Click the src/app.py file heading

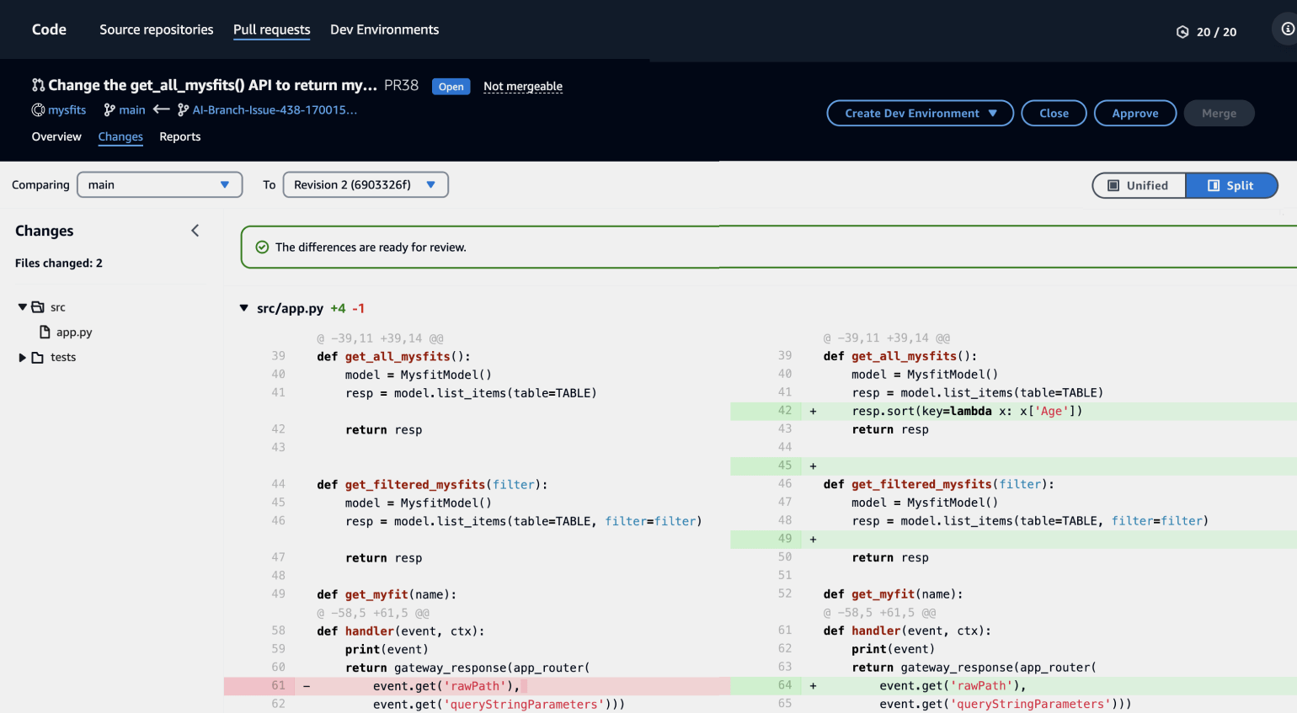(x=291, y=309)
